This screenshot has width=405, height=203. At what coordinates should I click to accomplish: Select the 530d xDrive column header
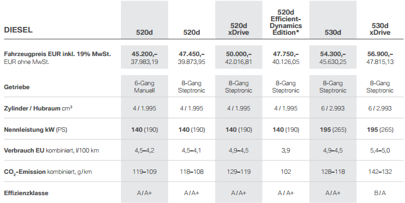click(380, 29)
